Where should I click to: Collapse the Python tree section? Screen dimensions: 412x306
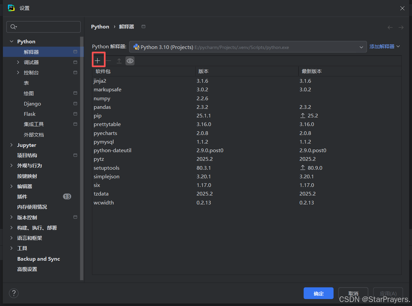pos(12,42)
